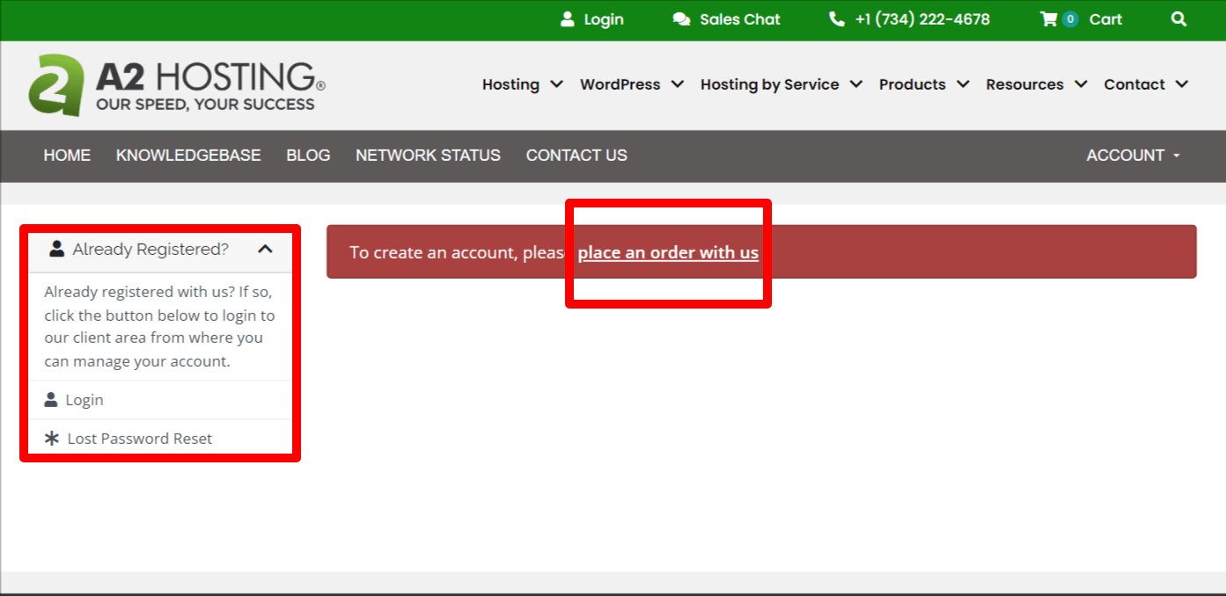Screen dimensions: 1226x596
Task: Open the site search magnifier icon
Action: (x=1178, y=19)
